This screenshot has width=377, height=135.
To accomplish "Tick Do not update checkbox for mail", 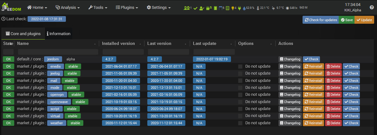I will pyautogui.click(x=240, y=81).
